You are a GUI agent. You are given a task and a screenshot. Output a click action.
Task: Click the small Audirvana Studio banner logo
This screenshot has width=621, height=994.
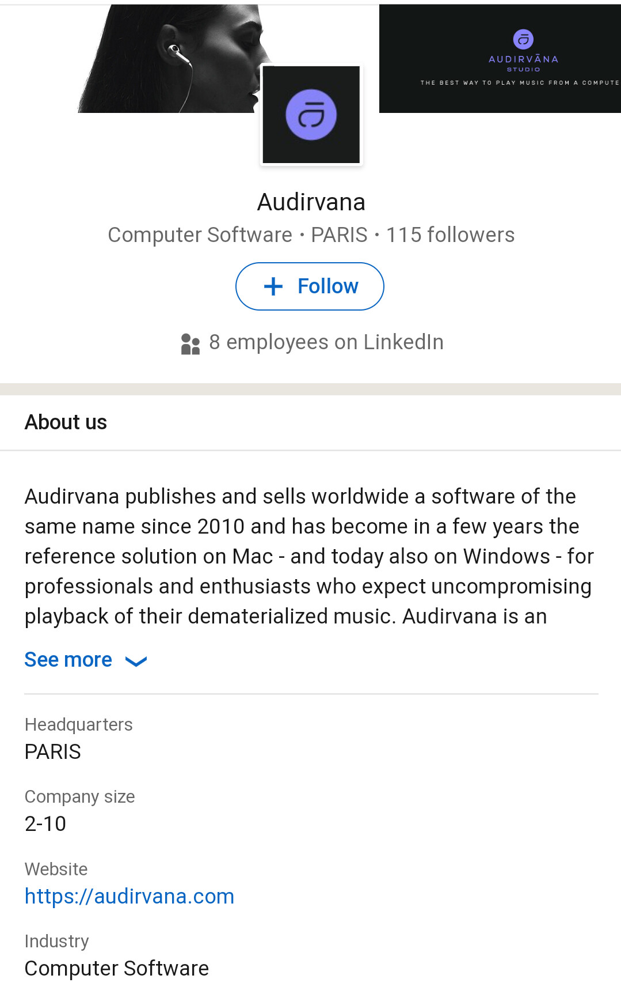point(523,39)
